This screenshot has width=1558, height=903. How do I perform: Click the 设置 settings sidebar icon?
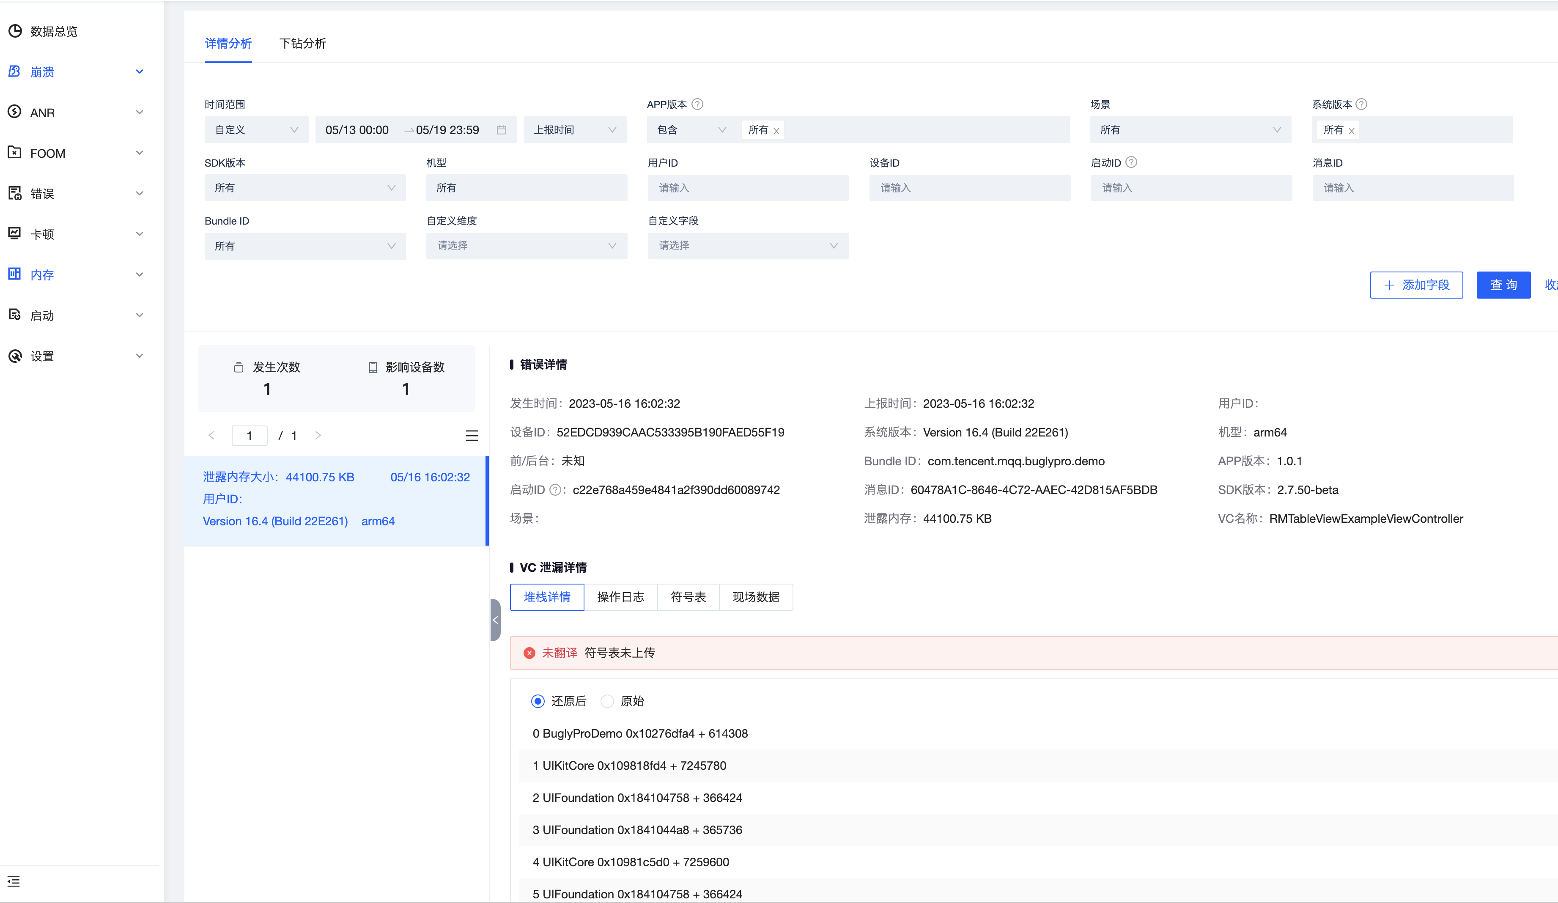(15, 356)
